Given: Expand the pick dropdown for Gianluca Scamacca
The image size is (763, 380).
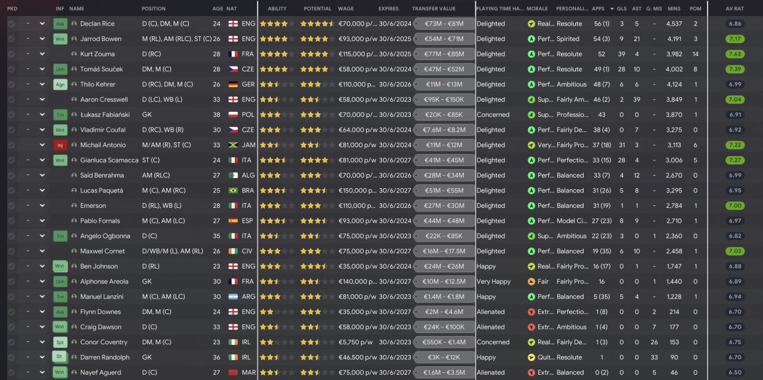Looking at the screenshot, I should (x=42, y=160).
